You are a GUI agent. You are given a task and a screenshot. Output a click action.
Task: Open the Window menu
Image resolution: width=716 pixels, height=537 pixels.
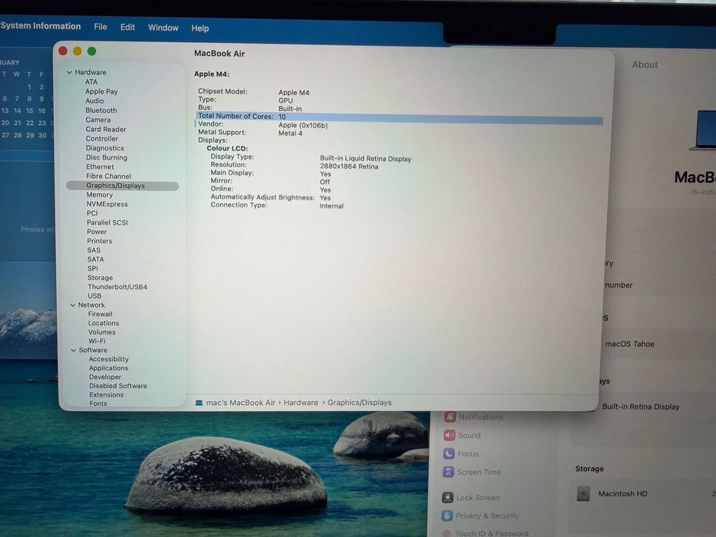(x=163, y=28)
